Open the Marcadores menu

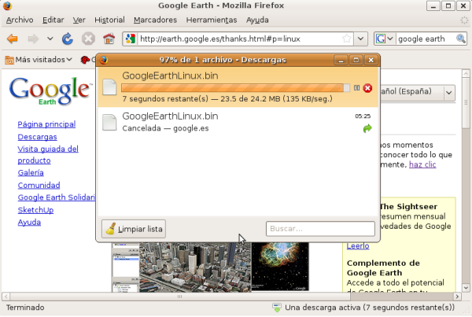click(155, 19)
